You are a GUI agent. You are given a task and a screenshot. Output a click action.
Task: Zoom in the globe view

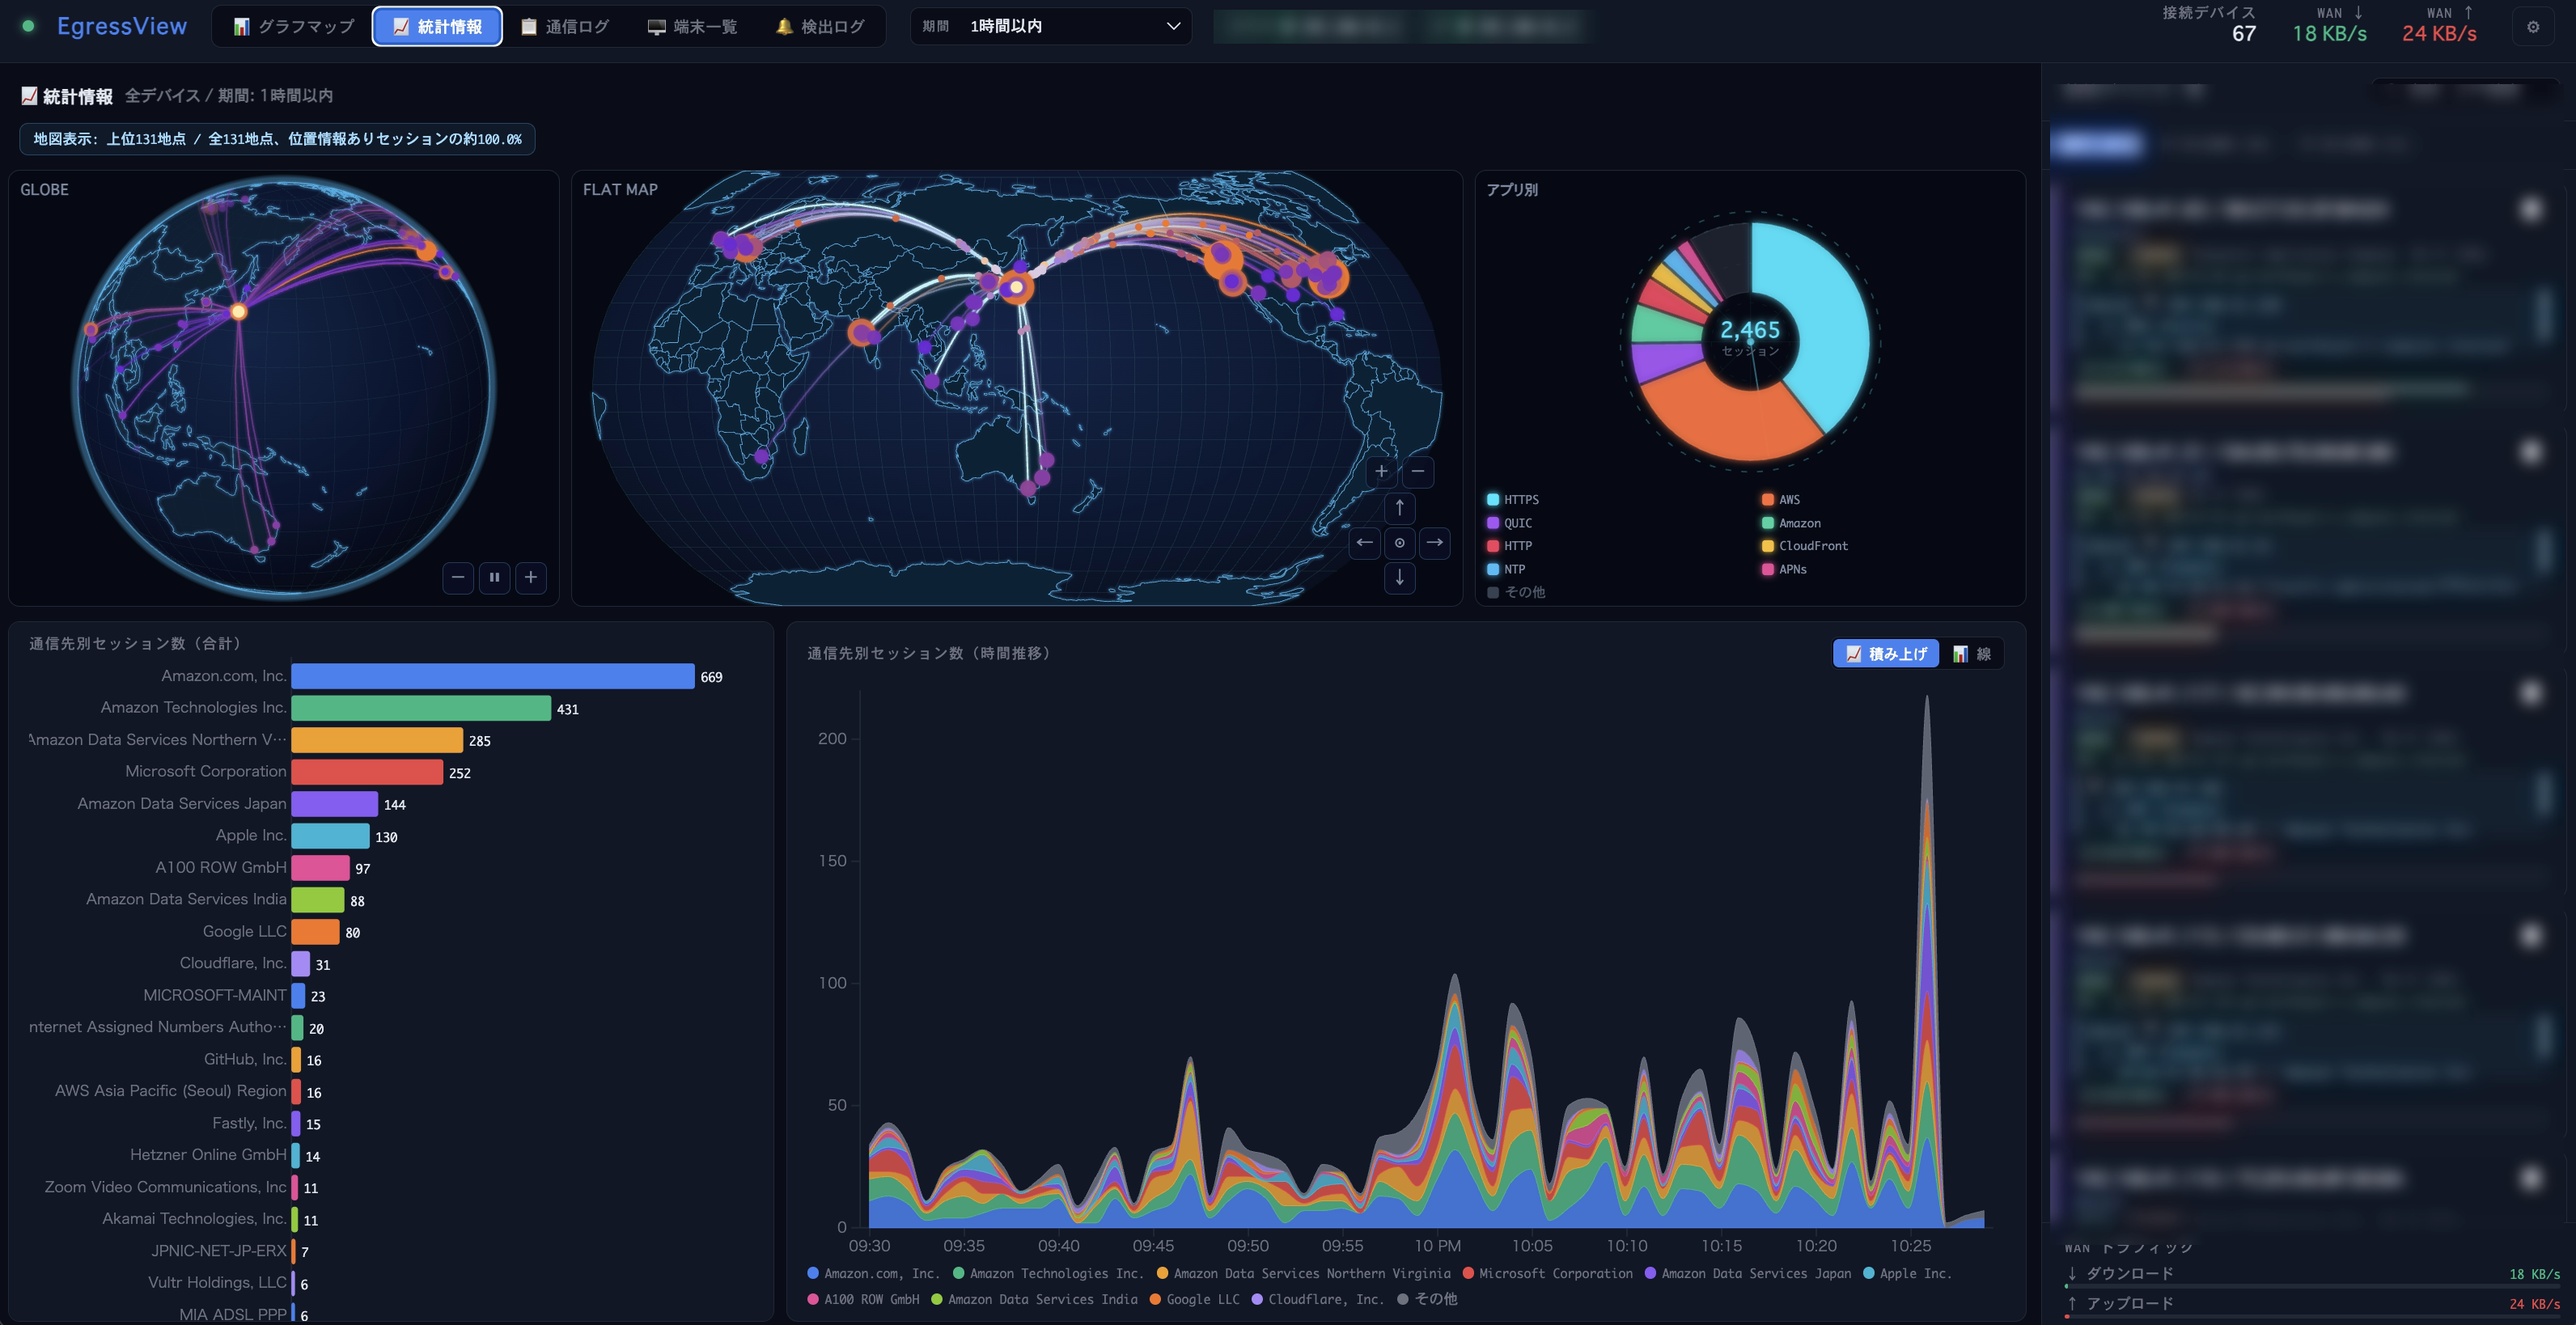coord(531,577)
